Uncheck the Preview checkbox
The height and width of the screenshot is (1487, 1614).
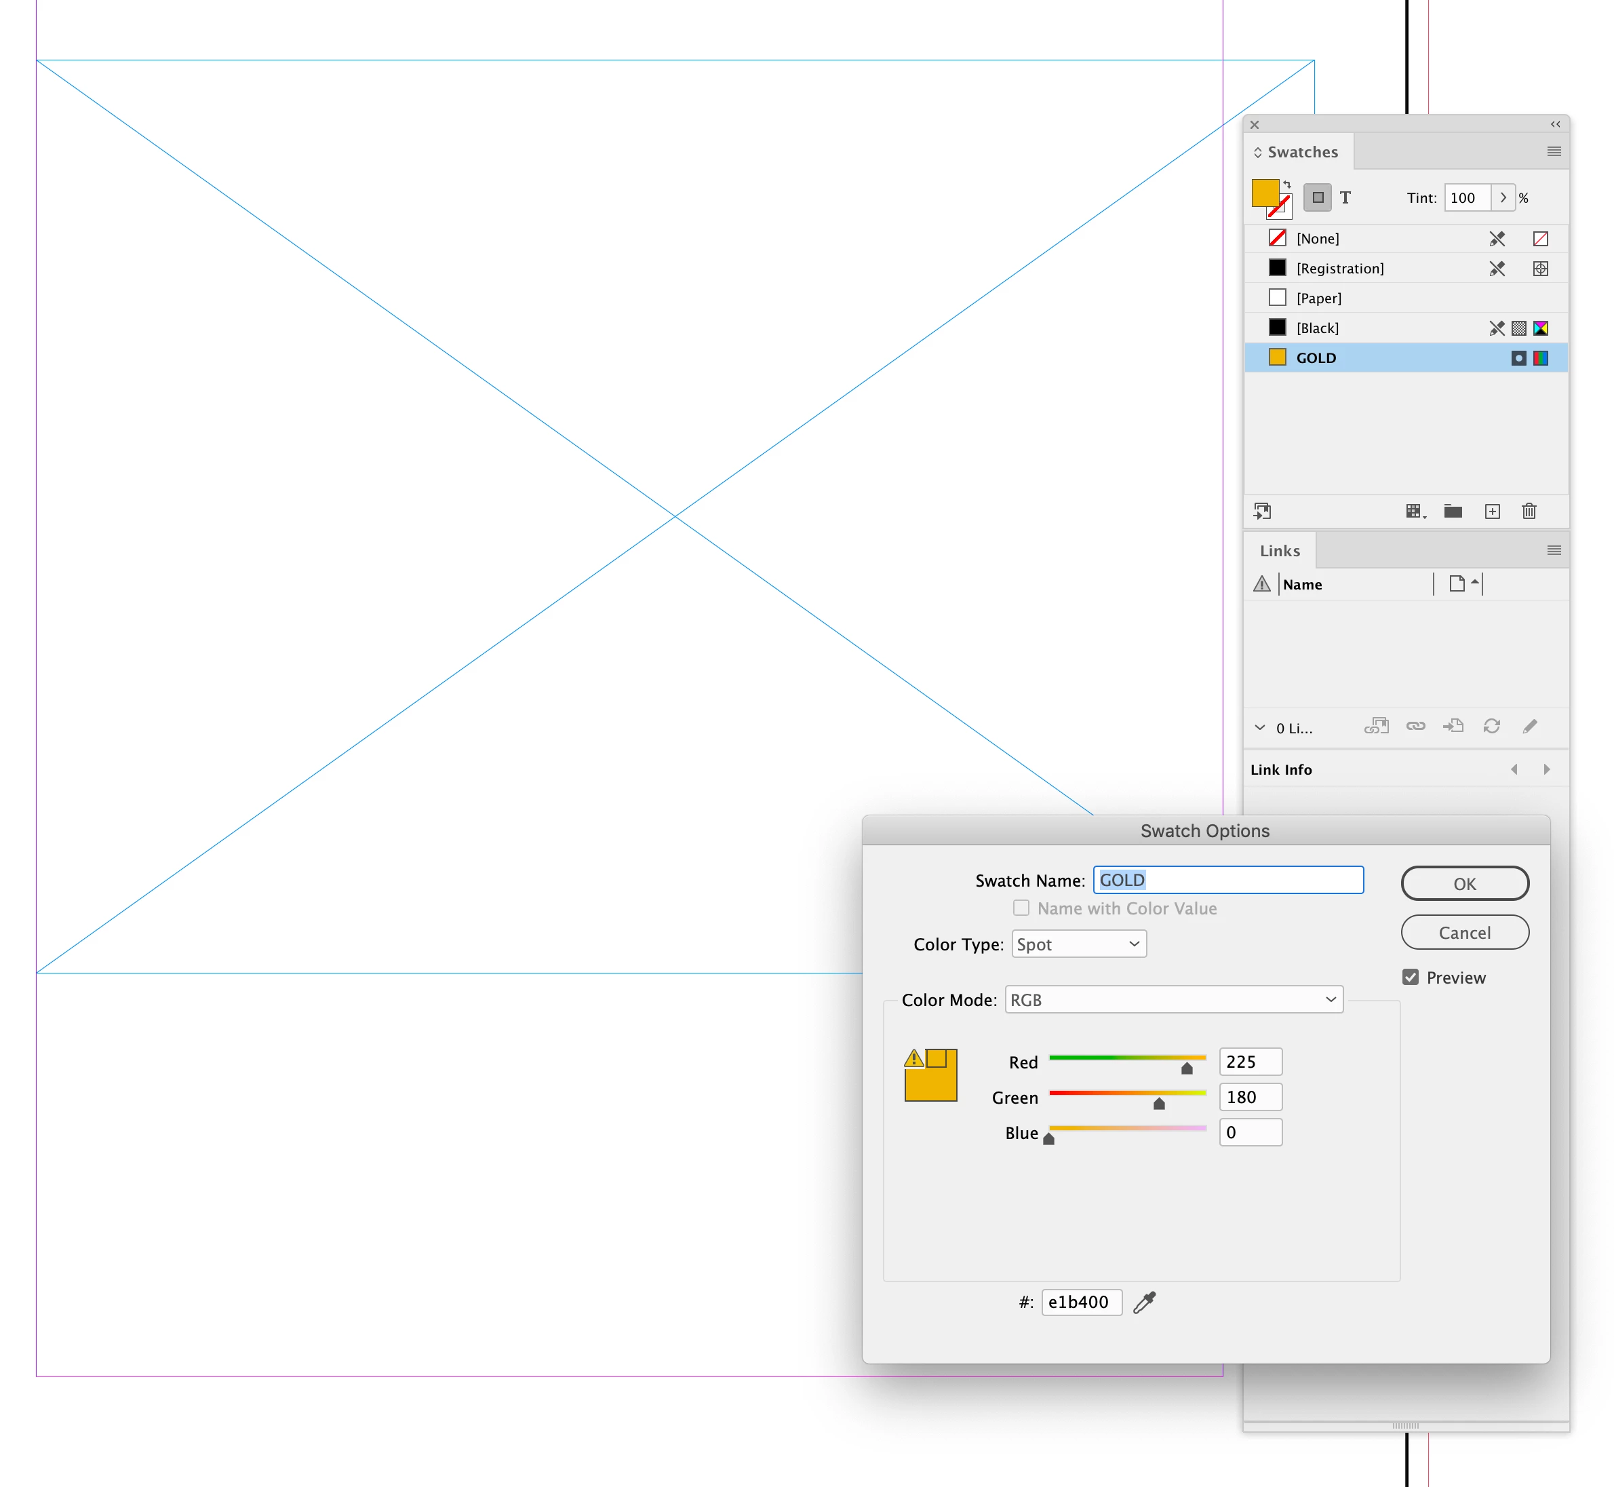[1411, 977]
